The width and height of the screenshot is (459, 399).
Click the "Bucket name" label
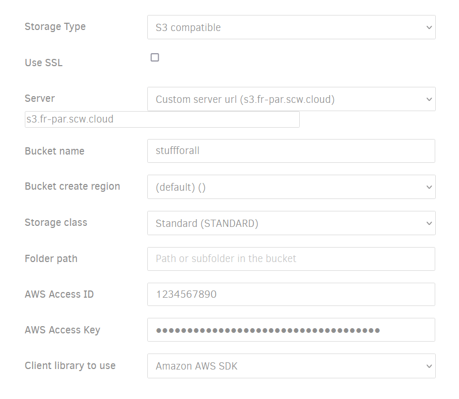pos(54,151)
